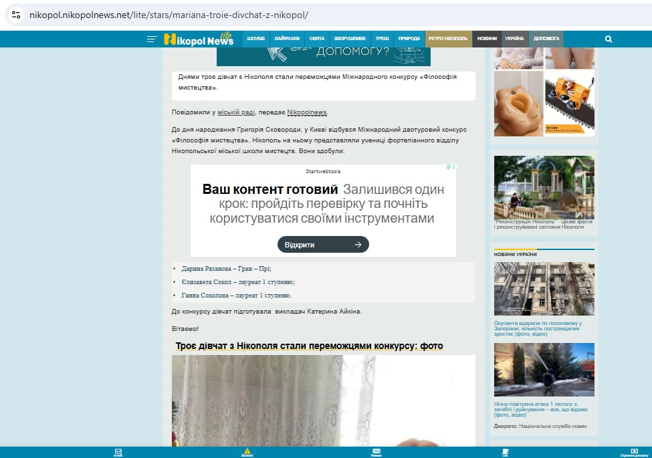Open the ДОПОМОГА menu item

click(546, 39)
